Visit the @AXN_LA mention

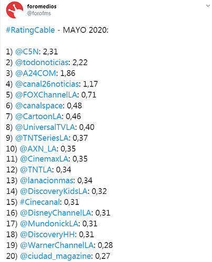[x=38, y=149]
